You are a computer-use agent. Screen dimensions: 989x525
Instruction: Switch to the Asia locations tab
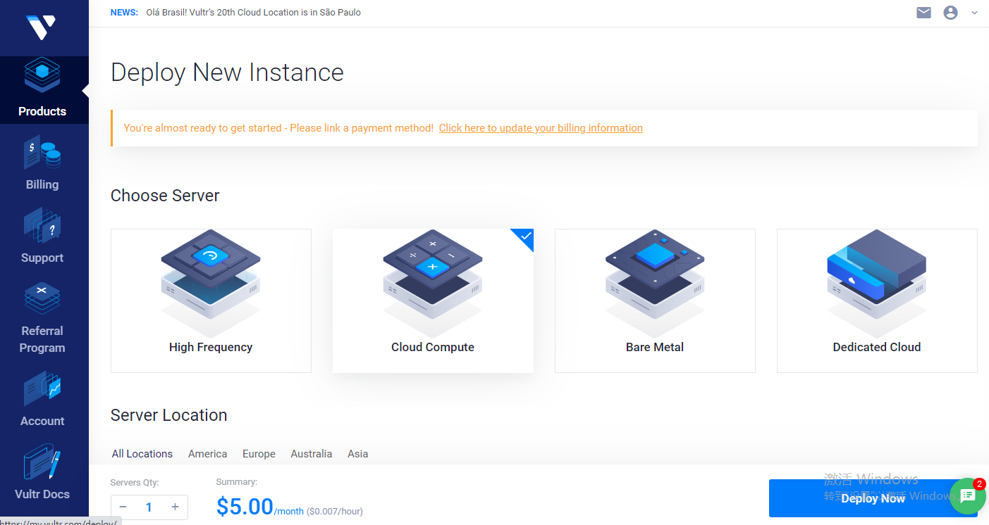click(358, 454)
